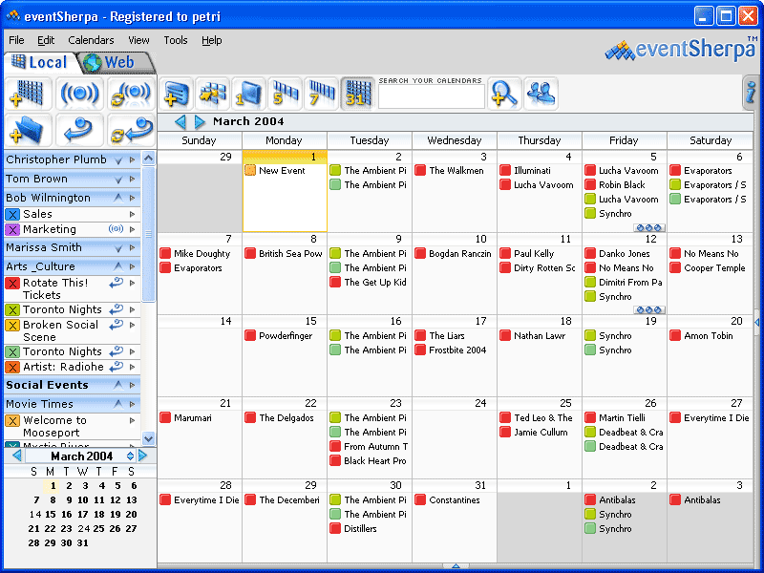Click the info panel icon
The image size is (764, 573).
[x=751, y=93]
